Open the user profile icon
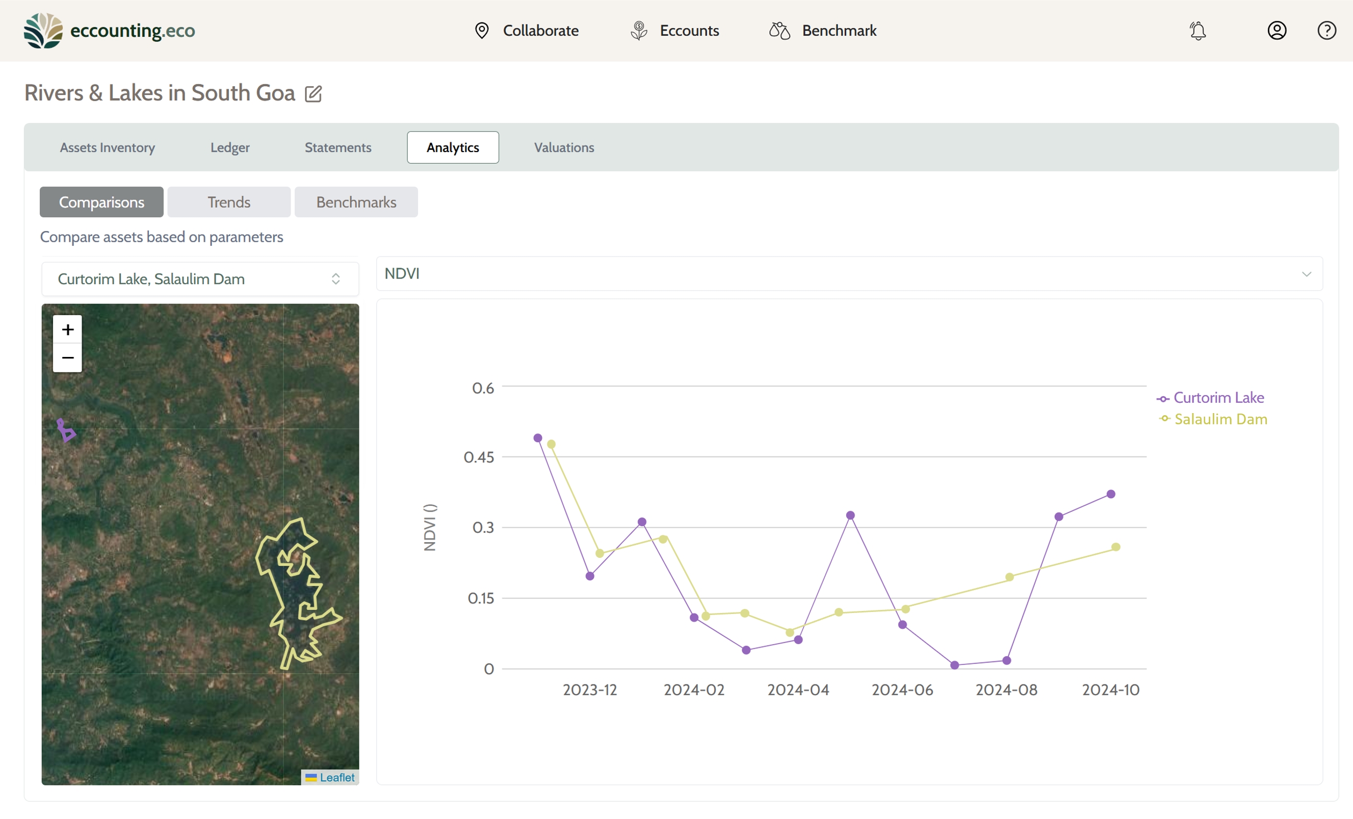Screen dimensions: 1353x819 pyautogui.click(x=1277, y=31)
